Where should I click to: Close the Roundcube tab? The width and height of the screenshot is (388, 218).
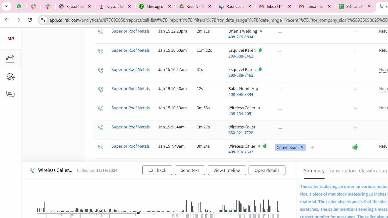point(250,6)
